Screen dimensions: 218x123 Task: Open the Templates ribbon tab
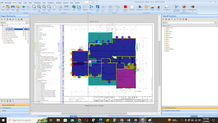[x=51, y=3]
